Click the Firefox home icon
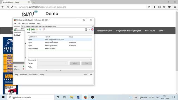The image size is (178, 100). click(x=3, y=7)
